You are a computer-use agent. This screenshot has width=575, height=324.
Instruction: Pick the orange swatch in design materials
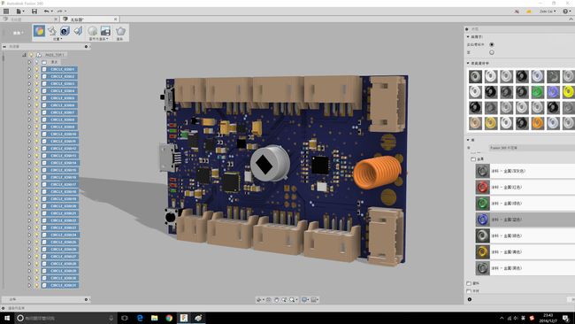(x=537, y=123)
